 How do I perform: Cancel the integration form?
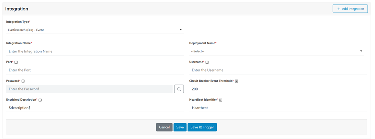coord(164,127)
